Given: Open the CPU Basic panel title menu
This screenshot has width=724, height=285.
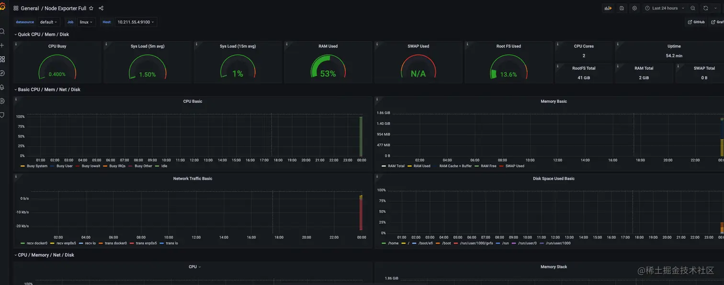Looking at the screenshot, I should (x=193, y=102).
